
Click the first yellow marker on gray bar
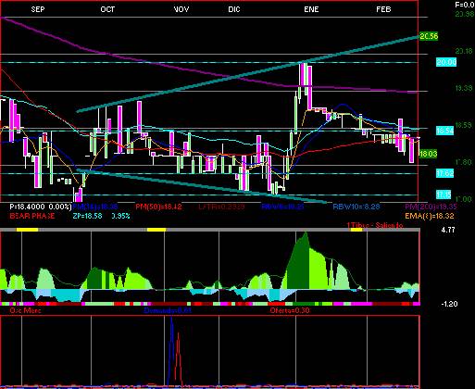[x=27, y=230]
